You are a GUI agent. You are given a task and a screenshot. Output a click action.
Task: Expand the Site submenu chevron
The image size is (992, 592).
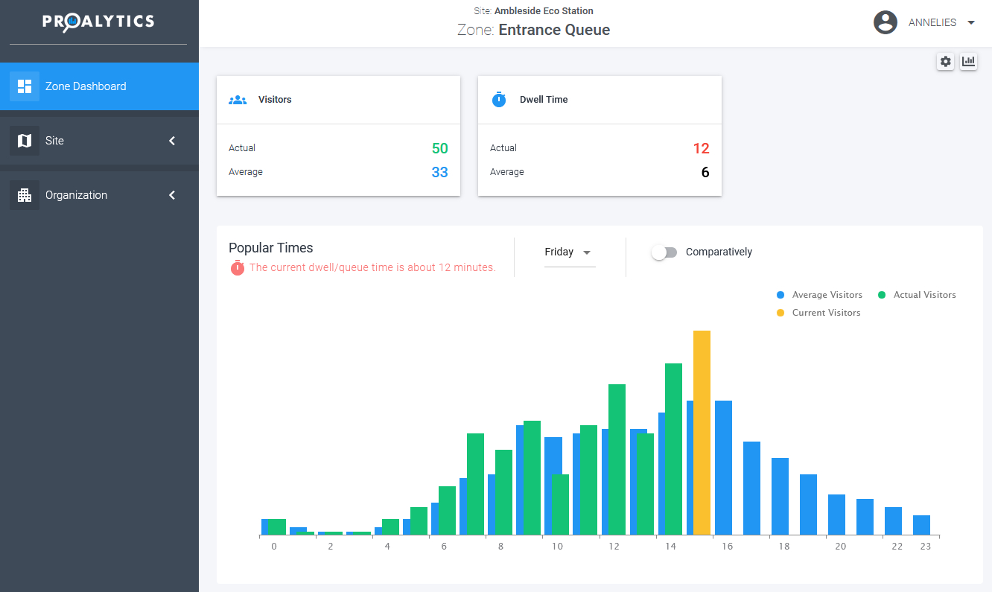point(172,141)
